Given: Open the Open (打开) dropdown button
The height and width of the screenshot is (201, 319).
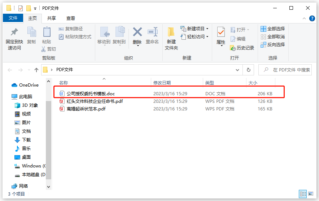Looking at the screenshot, I should tap(240, 30).
